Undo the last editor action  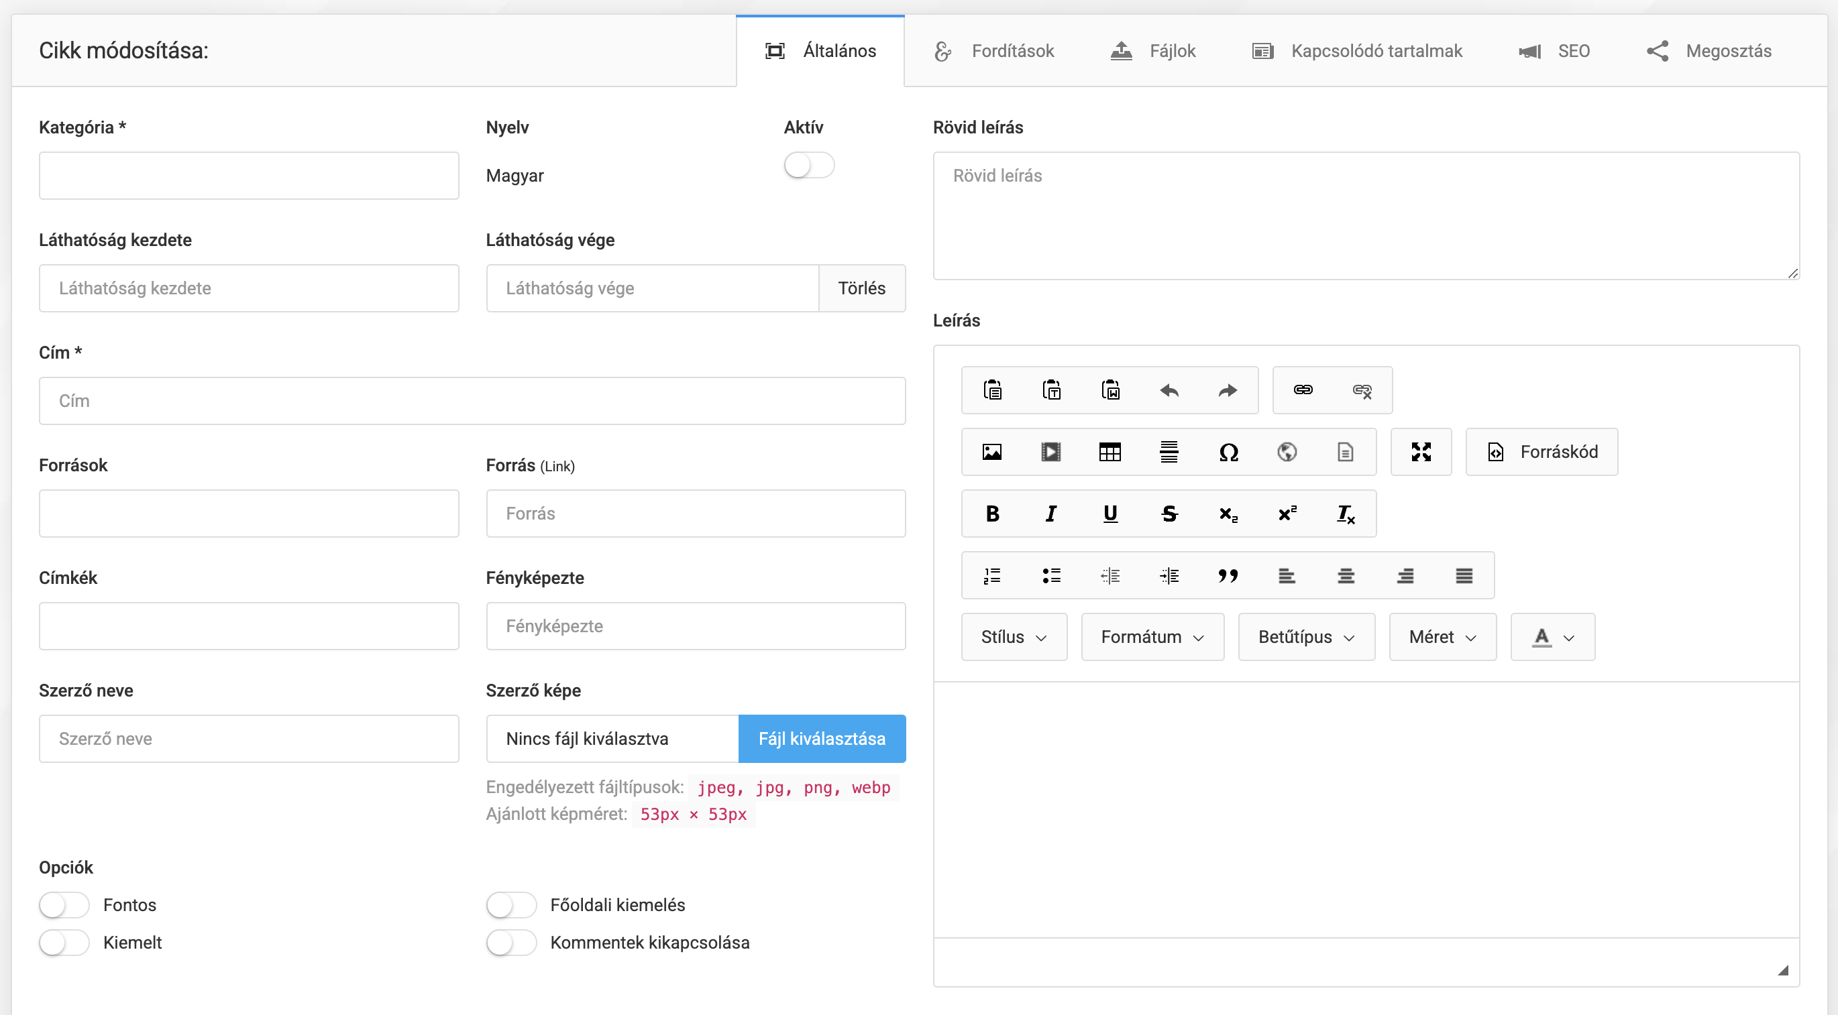point(1169,390)
